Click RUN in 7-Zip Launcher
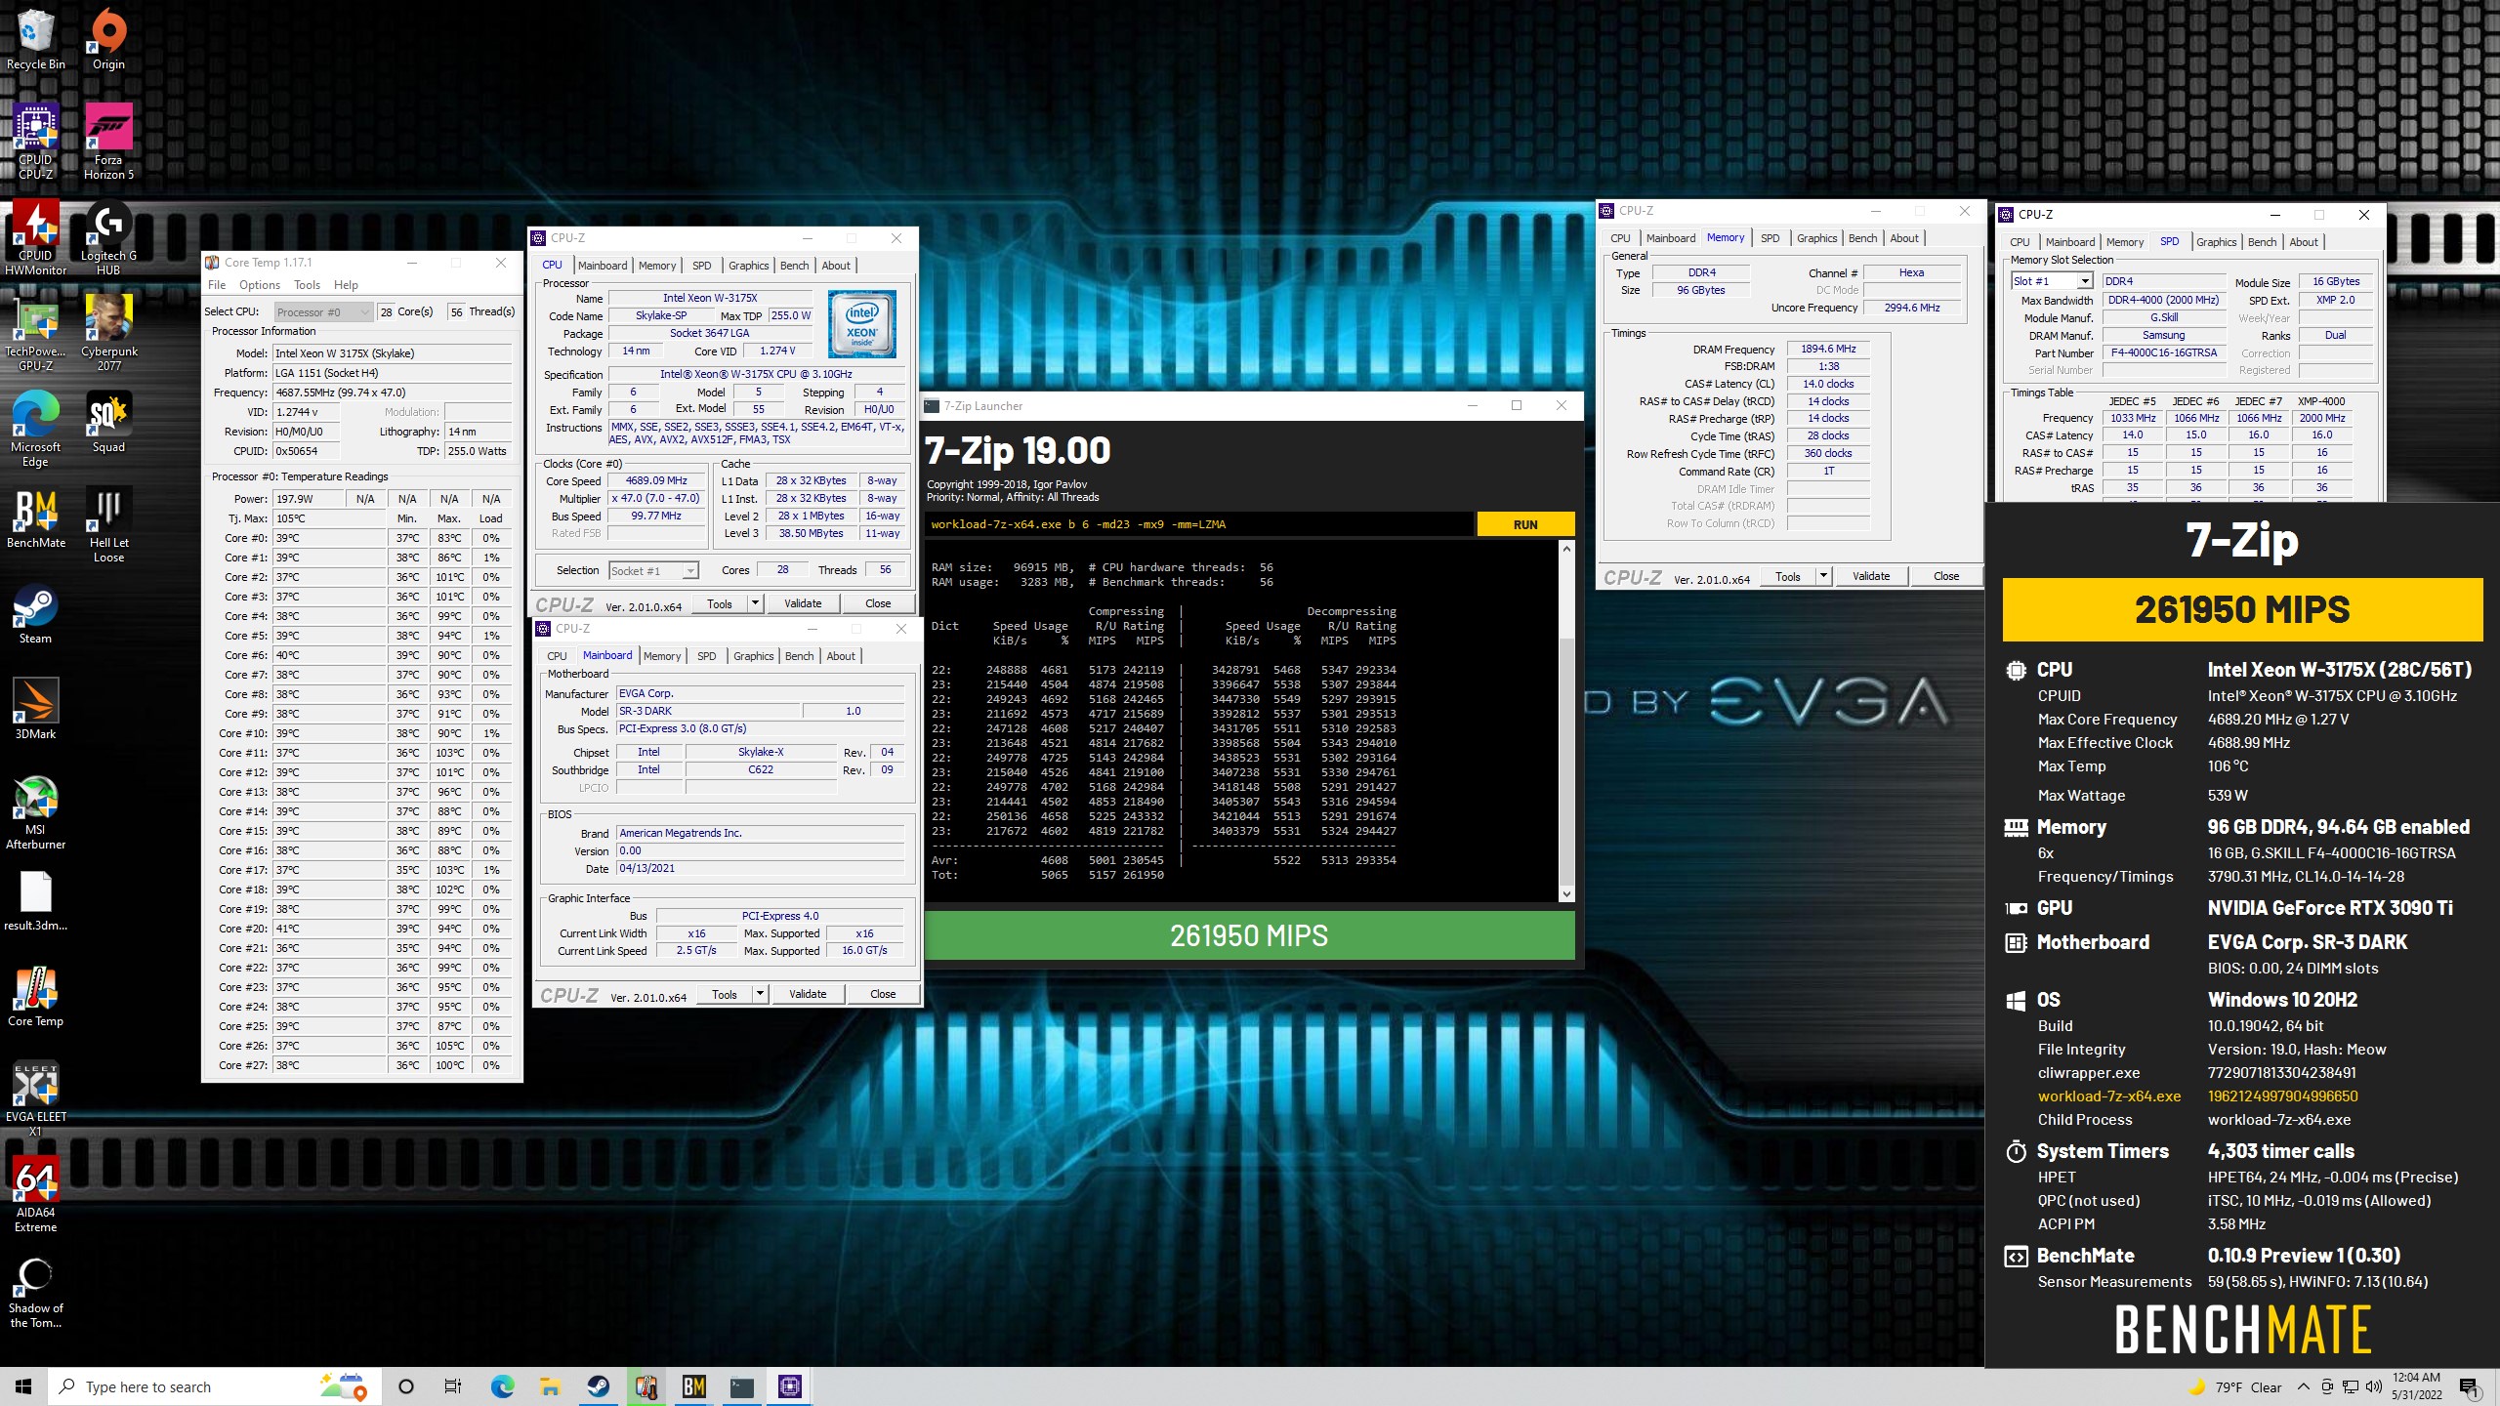 [1525, 524]
